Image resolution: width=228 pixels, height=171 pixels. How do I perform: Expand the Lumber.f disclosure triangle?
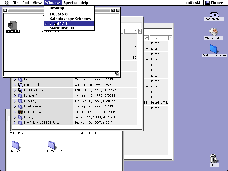click(x=15, y=95)
